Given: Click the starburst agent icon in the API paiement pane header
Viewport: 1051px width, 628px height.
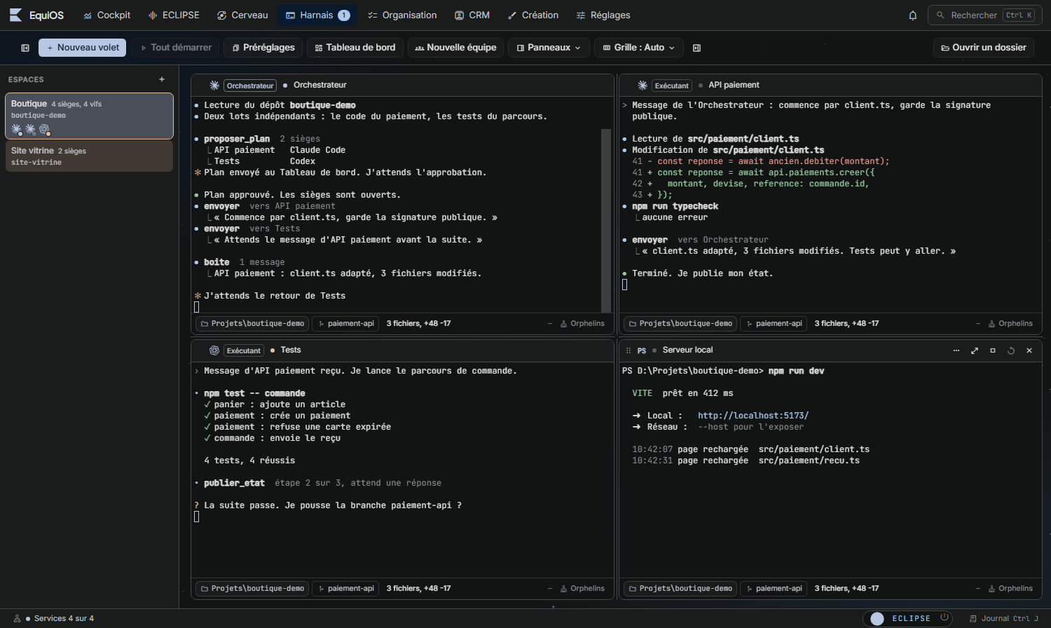Looking at the screenshot, I should point(643,86).
